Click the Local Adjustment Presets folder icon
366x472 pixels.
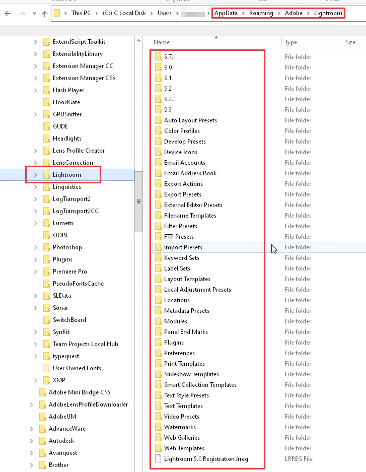point(158,289)
